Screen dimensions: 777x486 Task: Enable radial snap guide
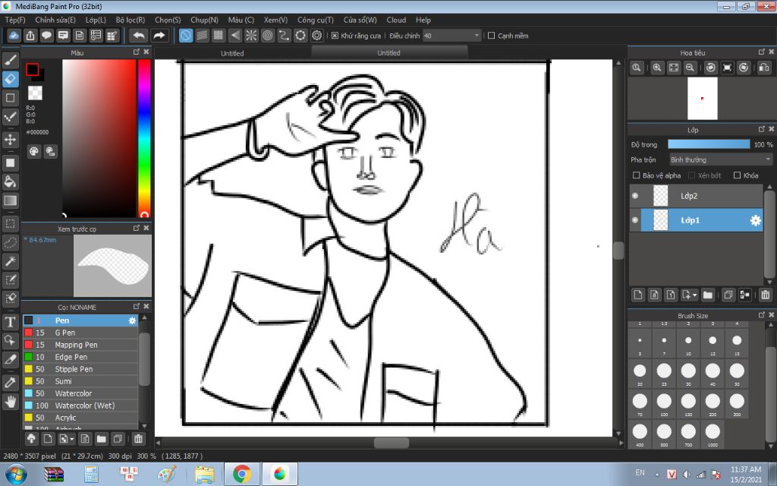(251, 36)
